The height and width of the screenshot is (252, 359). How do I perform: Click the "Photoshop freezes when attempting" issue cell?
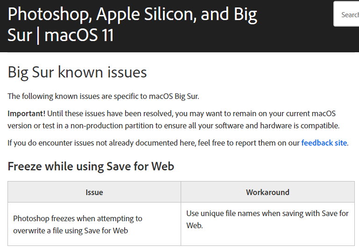pyautogui.click(x=77, y=218)
